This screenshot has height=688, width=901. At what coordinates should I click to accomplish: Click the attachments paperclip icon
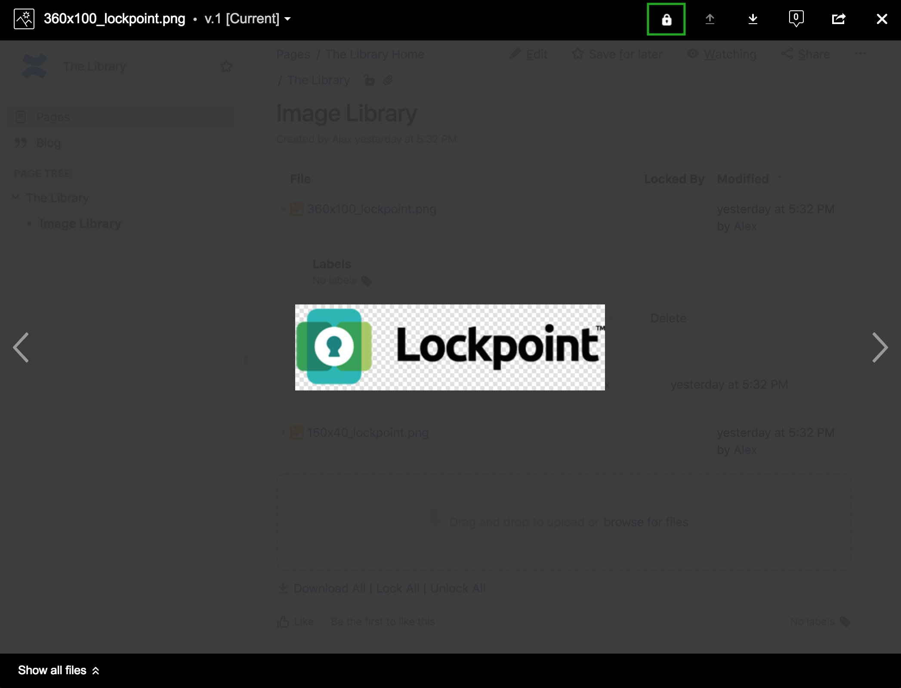point(388,80)
